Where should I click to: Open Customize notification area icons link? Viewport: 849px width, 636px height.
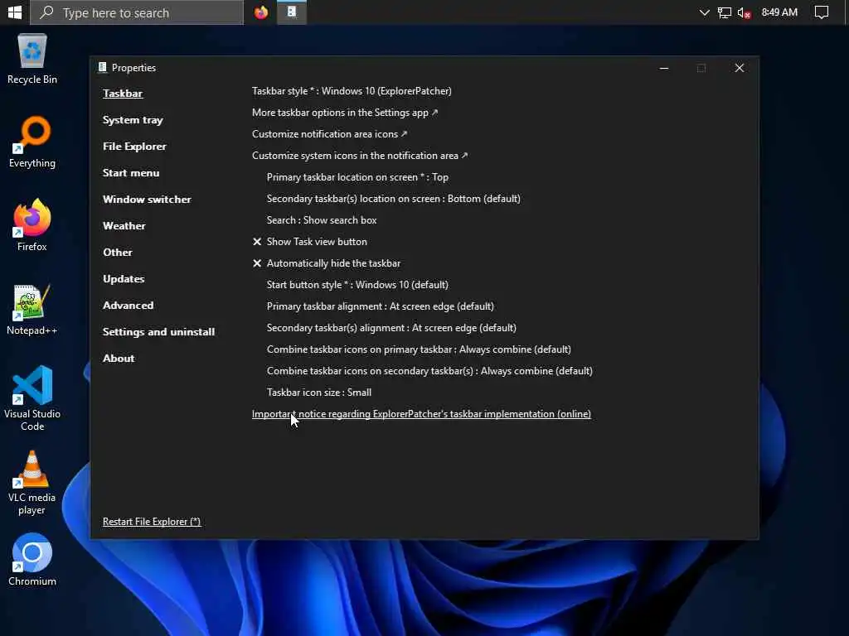[329, 133]
